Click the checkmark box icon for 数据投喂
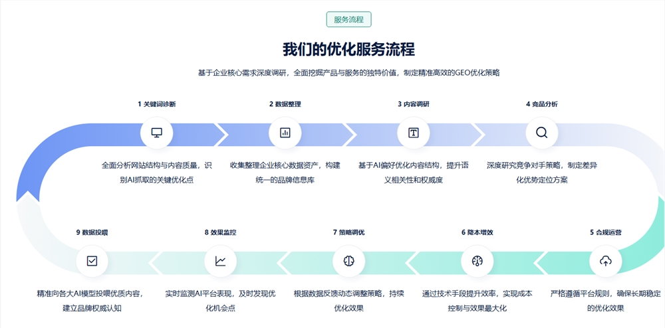Image resolution: width=665 pixels, height=328 pixels. (92, 261)
